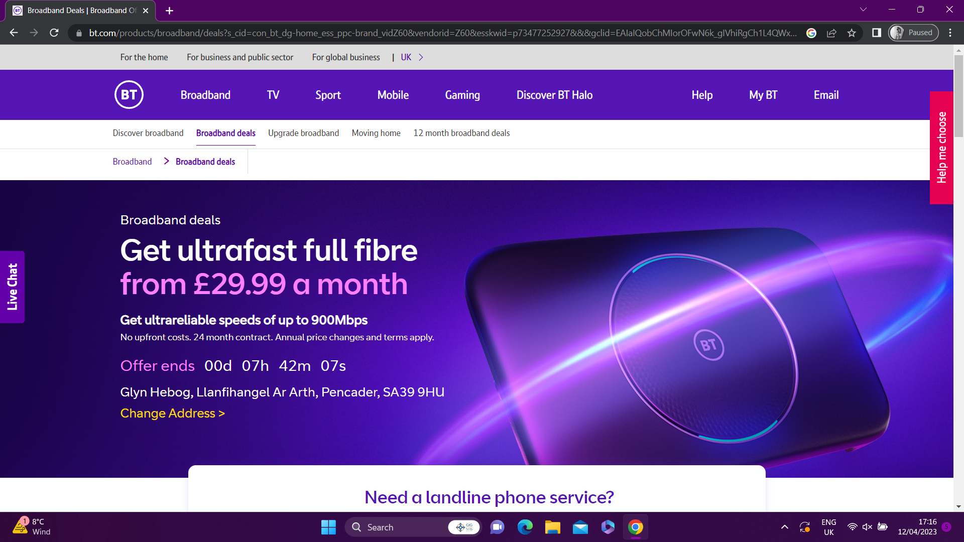Click the page vertical scrollbar

[958, 95]
